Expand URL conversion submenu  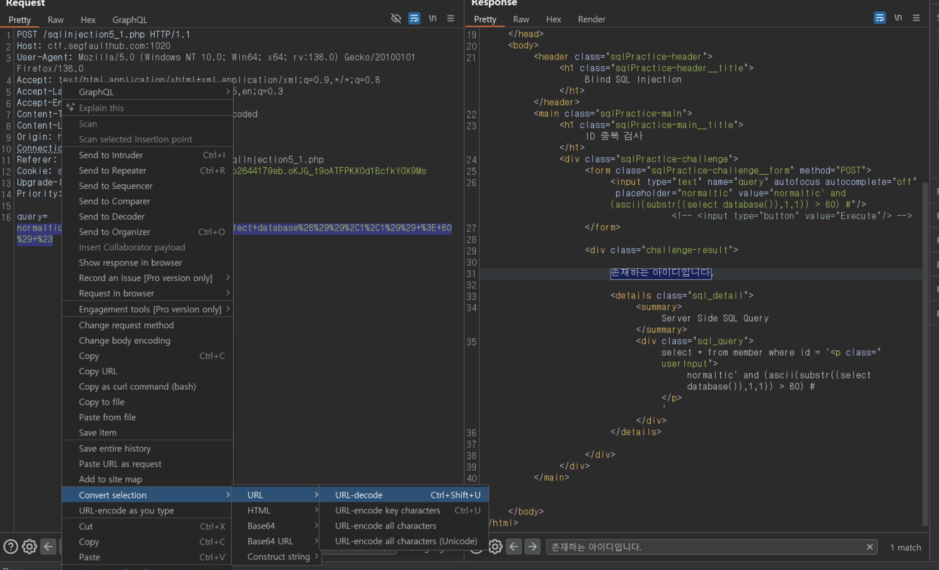click(x=276, y=495)
